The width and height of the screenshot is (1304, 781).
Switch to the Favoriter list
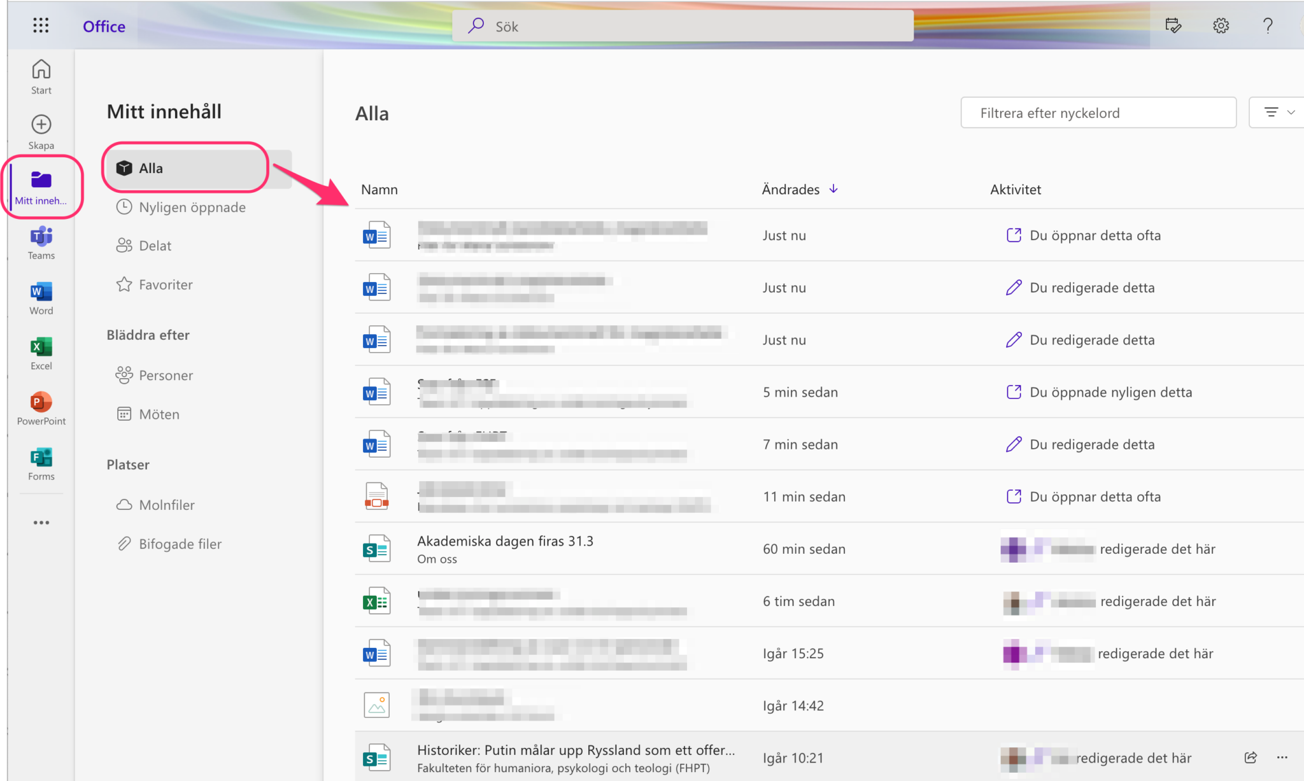click(x=166, y=285)
